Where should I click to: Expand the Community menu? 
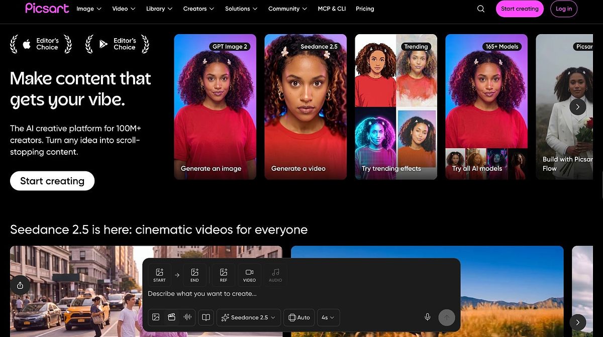tap(288, 9)
